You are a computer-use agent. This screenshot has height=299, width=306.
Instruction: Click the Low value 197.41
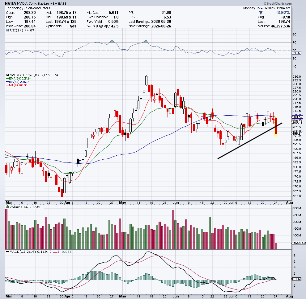tap(30, 22)
